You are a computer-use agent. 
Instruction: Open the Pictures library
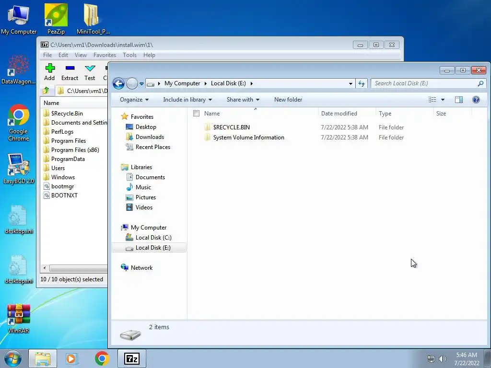tap(146, 197)
